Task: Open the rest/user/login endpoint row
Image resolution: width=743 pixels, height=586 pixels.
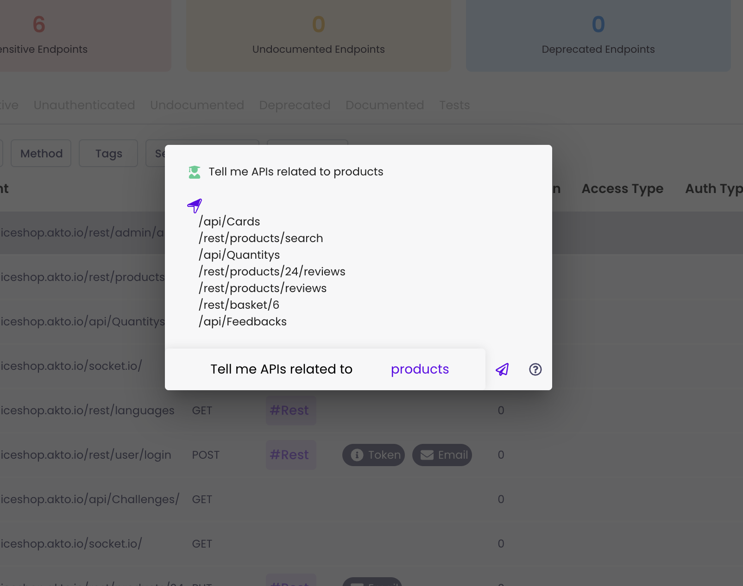Action: click(86, 455)
